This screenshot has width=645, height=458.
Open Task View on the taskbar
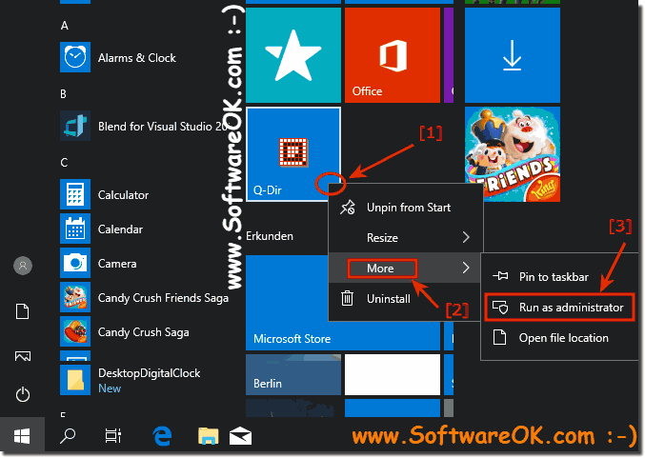pos(112,436)
